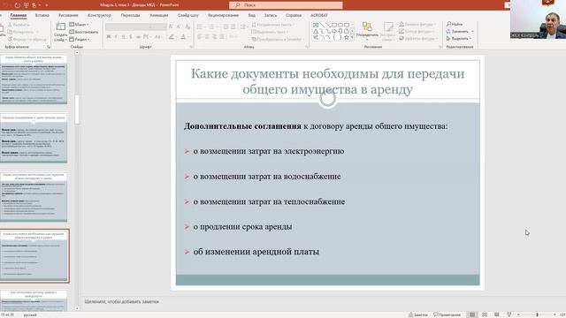
Task: Open the Анимация tab
Action: coord(159,15)
